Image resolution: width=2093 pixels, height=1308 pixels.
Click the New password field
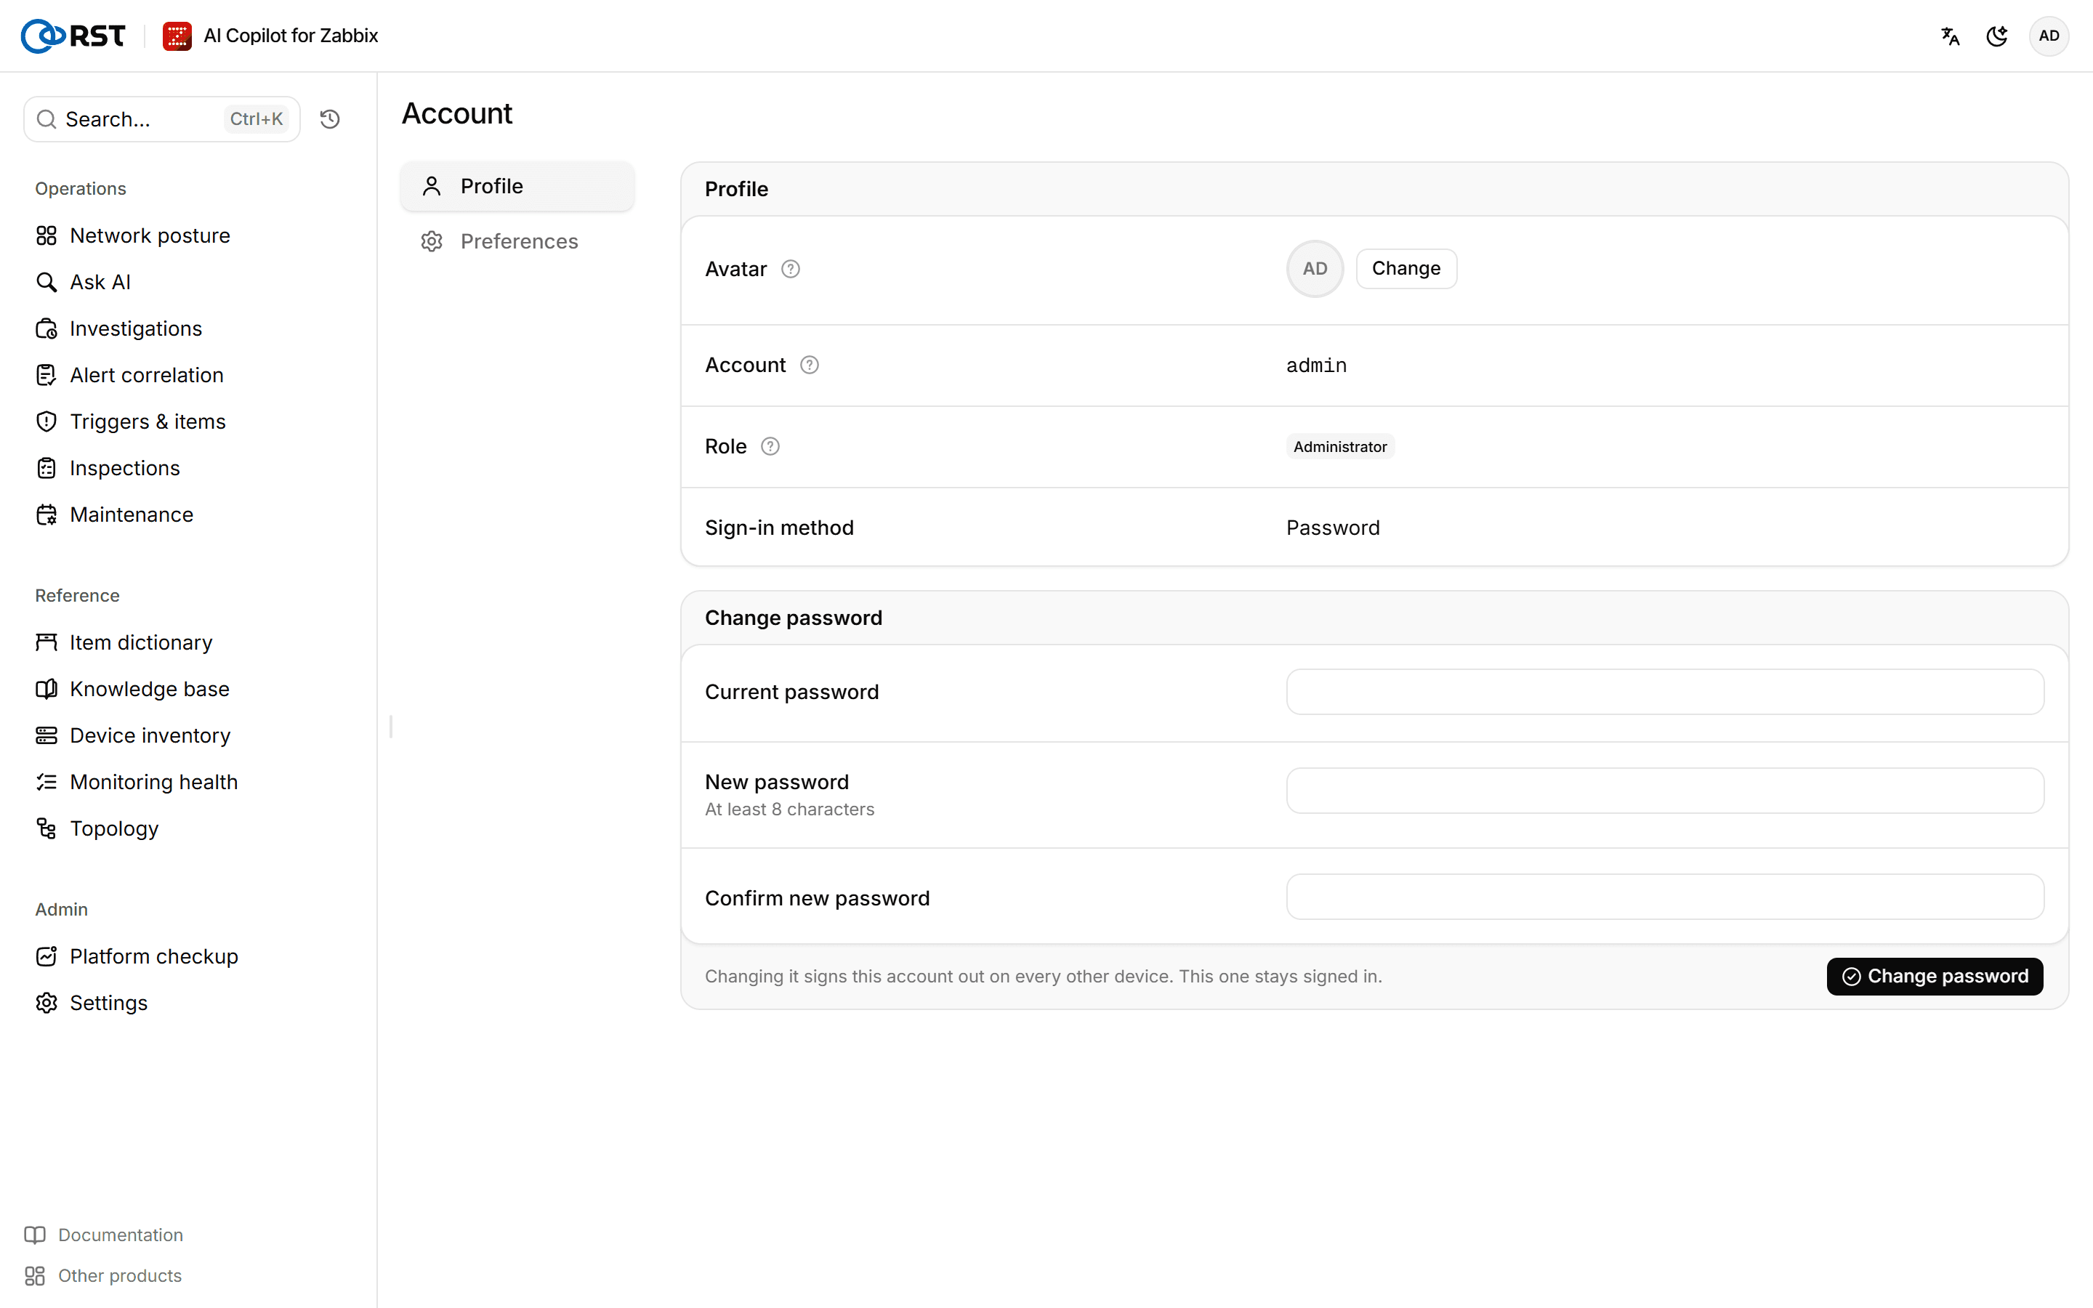pyautogui.click(x=1665, y=790)
